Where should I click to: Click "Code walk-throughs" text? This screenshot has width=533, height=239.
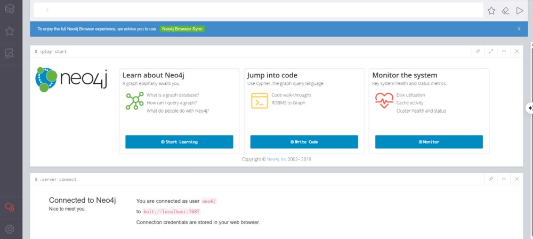(292, 95)
